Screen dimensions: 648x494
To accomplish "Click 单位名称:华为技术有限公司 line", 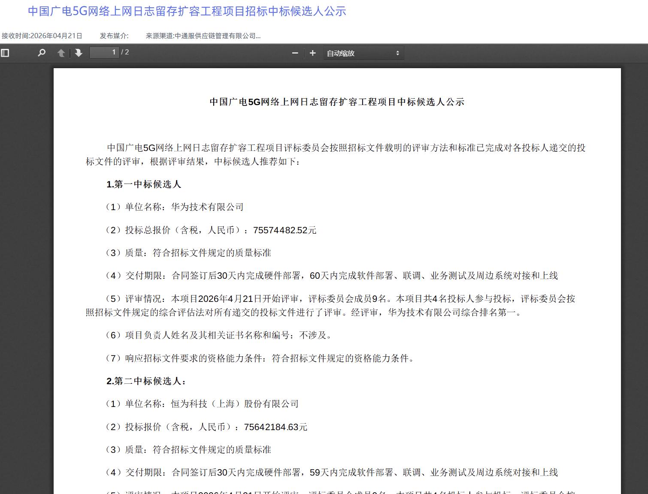I will 175,207.
